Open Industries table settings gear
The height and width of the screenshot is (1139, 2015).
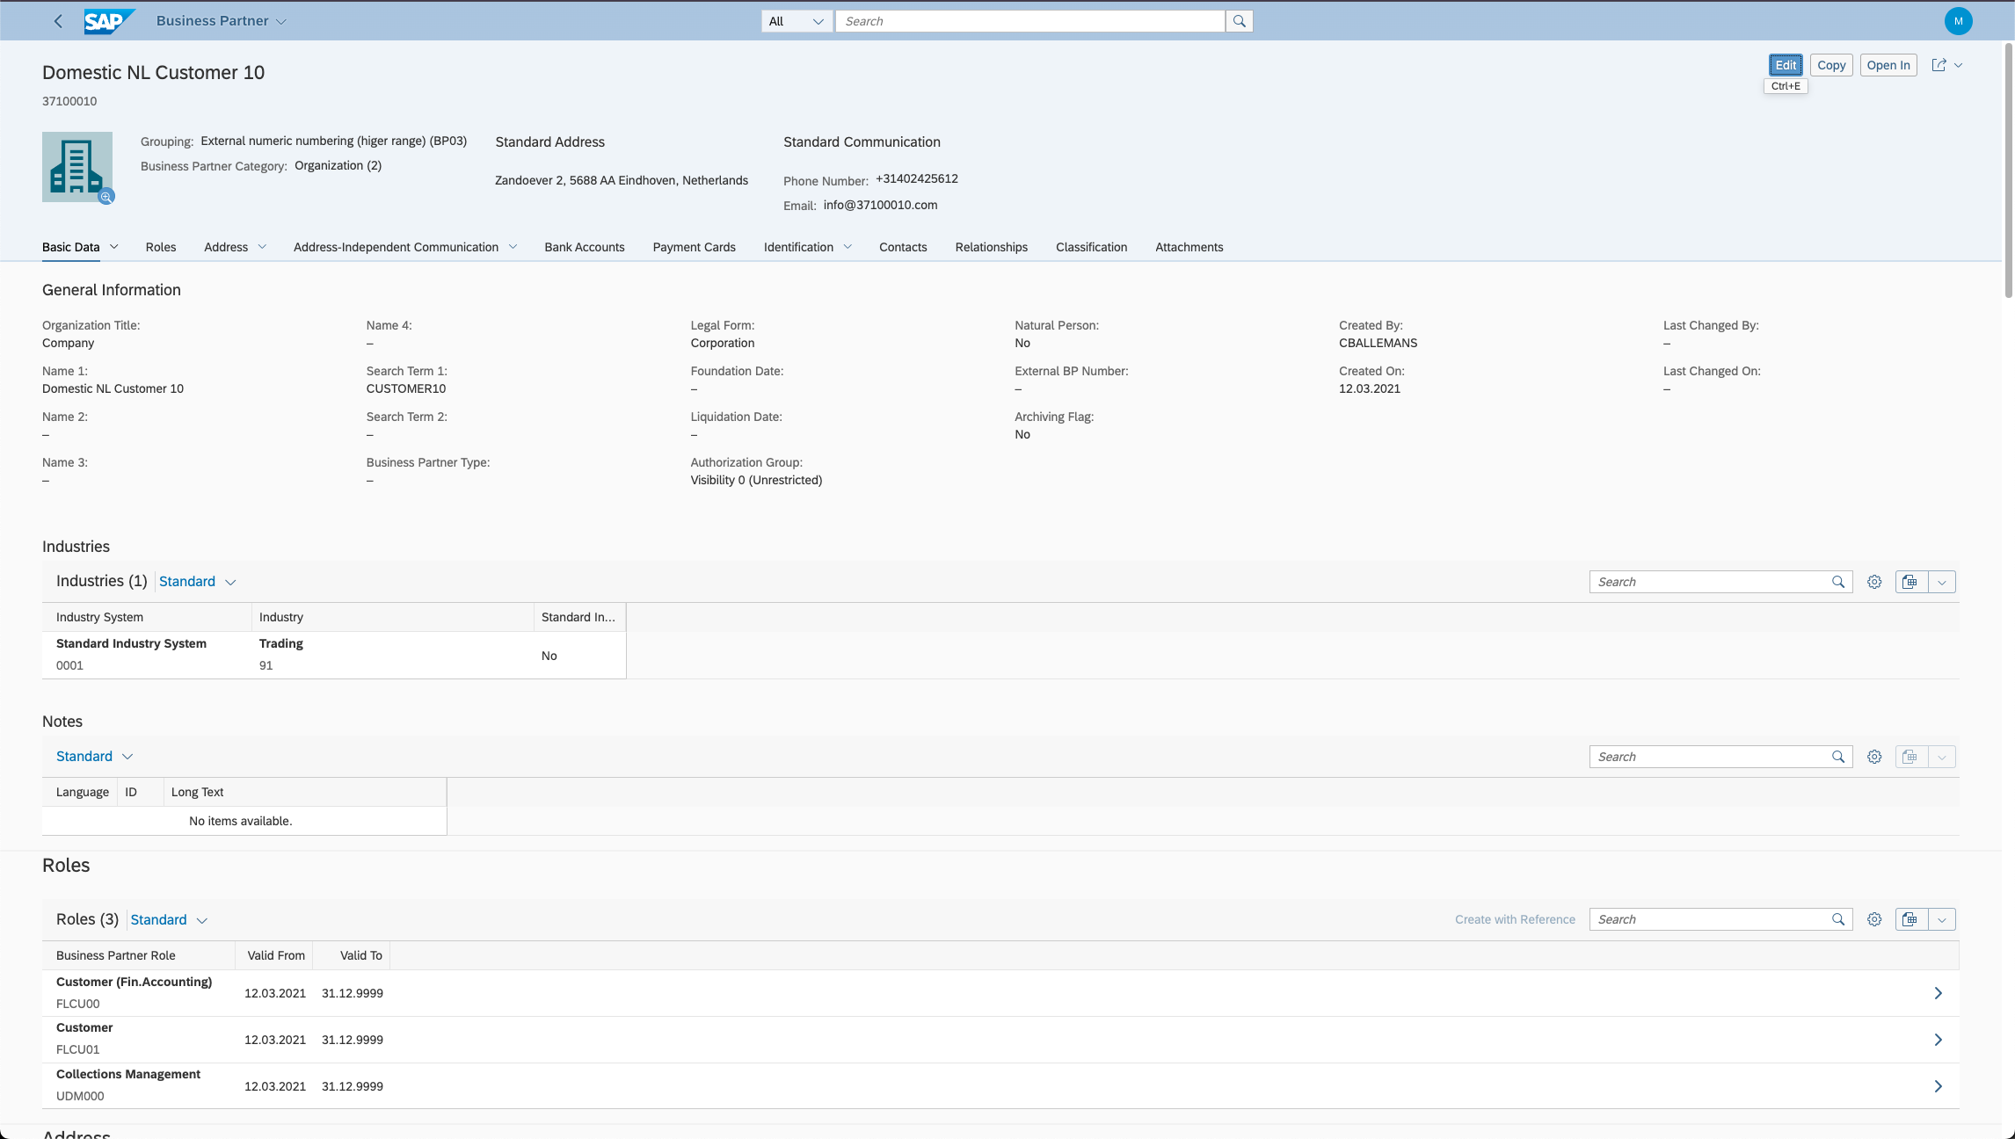point(1874,582)
